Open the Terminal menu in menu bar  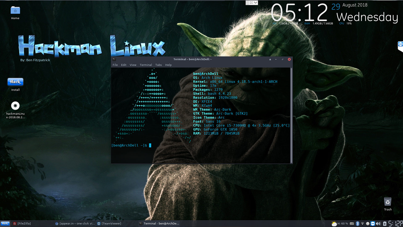point(146,65)
